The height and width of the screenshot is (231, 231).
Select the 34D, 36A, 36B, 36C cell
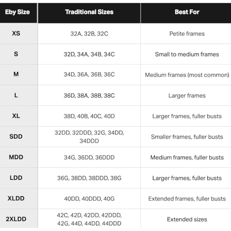coord(89,74)
